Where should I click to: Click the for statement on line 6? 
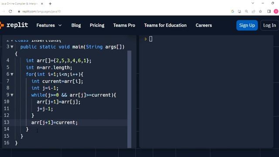click(54, 74)
